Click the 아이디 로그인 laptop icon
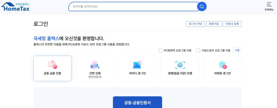Screen dimensions: 277x108 (x=137, y=65)
